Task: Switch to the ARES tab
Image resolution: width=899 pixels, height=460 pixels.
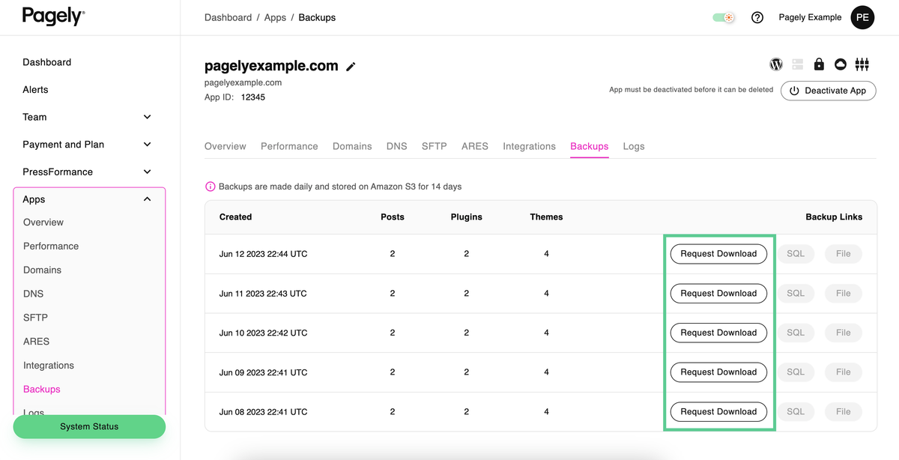Action: pyautogui.click(x=475, y=146)
